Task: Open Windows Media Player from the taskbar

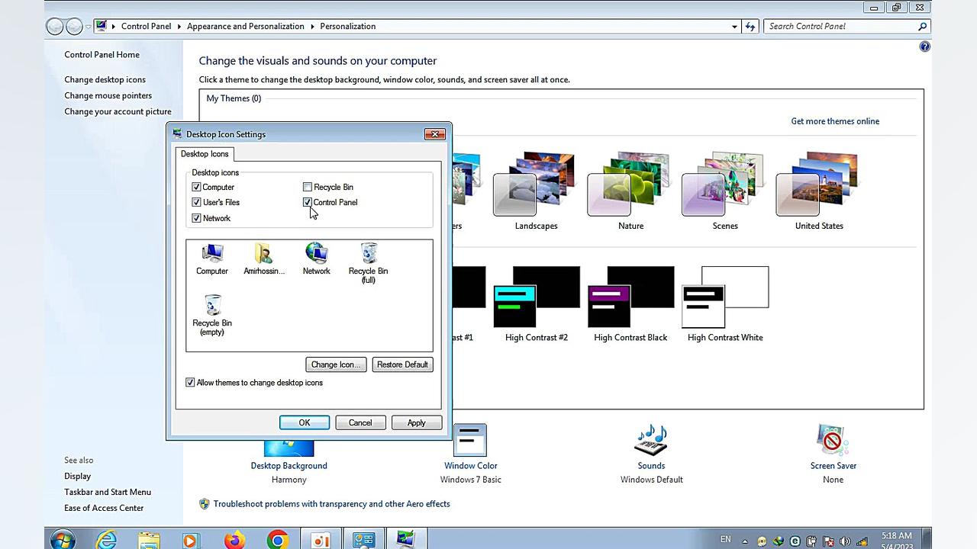Action: click(x=191, y=540)
